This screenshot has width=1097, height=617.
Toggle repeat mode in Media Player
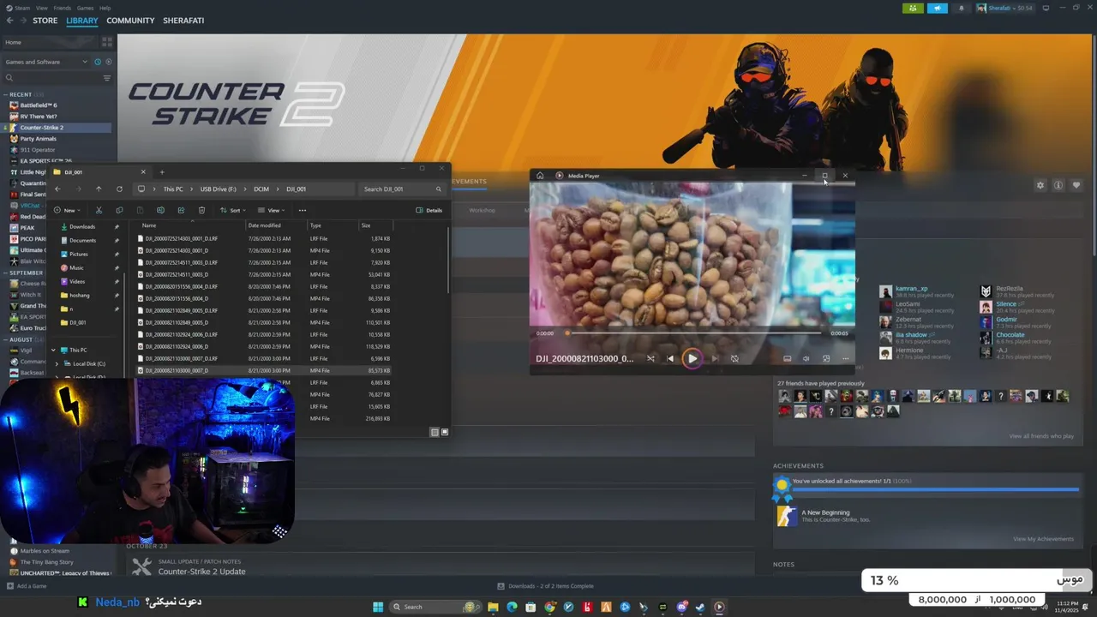[734, 358]
